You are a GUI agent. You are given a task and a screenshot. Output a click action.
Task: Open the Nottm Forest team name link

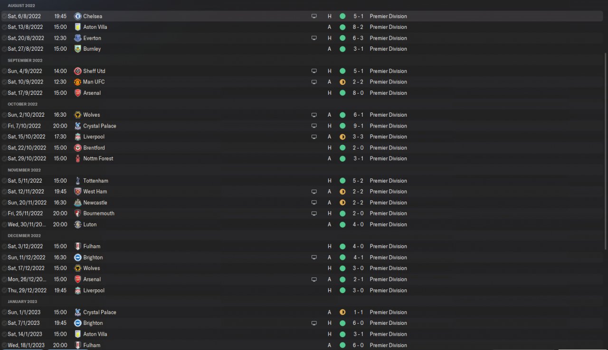[x=98, y=158]
